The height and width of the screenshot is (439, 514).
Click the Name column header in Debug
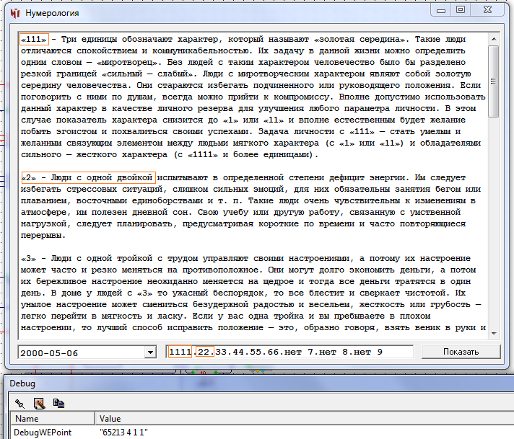[51, 418]
